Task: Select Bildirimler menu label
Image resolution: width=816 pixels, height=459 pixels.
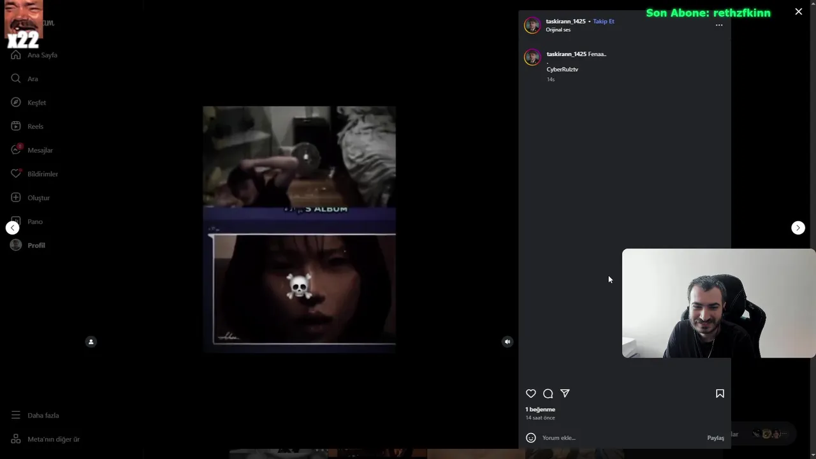Action: coord(43,174)
